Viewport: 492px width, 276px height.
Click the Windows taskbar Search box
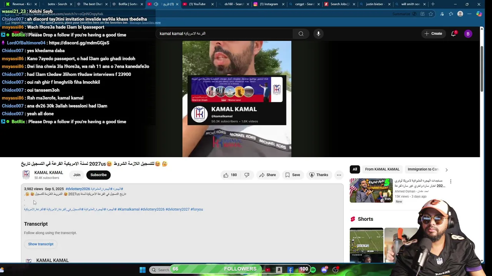click(159, 270)
